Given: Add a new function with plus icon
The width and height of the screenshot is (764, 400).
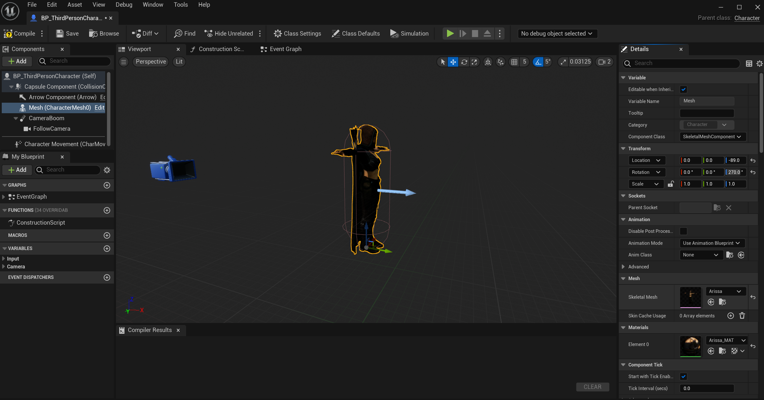Looking at the screenshot, I should (x=107, y=210).
